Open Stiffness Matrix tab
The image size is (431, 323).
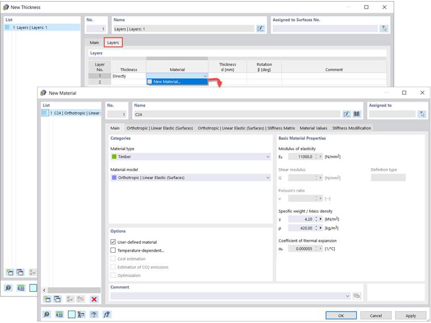click(246, 128)
